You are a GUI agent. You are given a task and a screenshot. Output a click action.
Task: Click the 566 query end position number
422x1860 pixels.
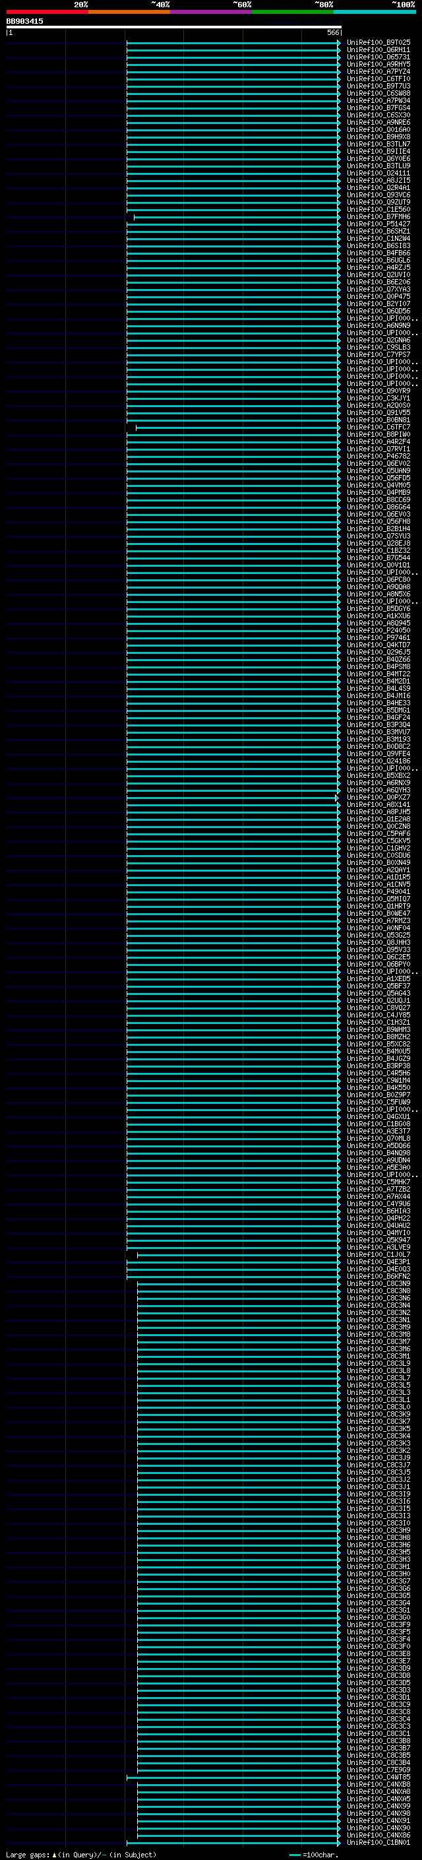click(332, 32)
